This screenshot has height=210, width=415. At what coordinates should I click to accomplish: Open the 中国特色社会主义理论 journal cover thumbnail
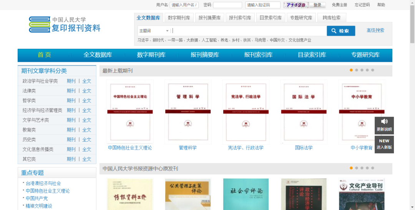click(x=130, y=112)
